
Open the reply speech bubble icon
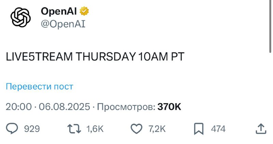pyautogui.click(x=12, y=129)
